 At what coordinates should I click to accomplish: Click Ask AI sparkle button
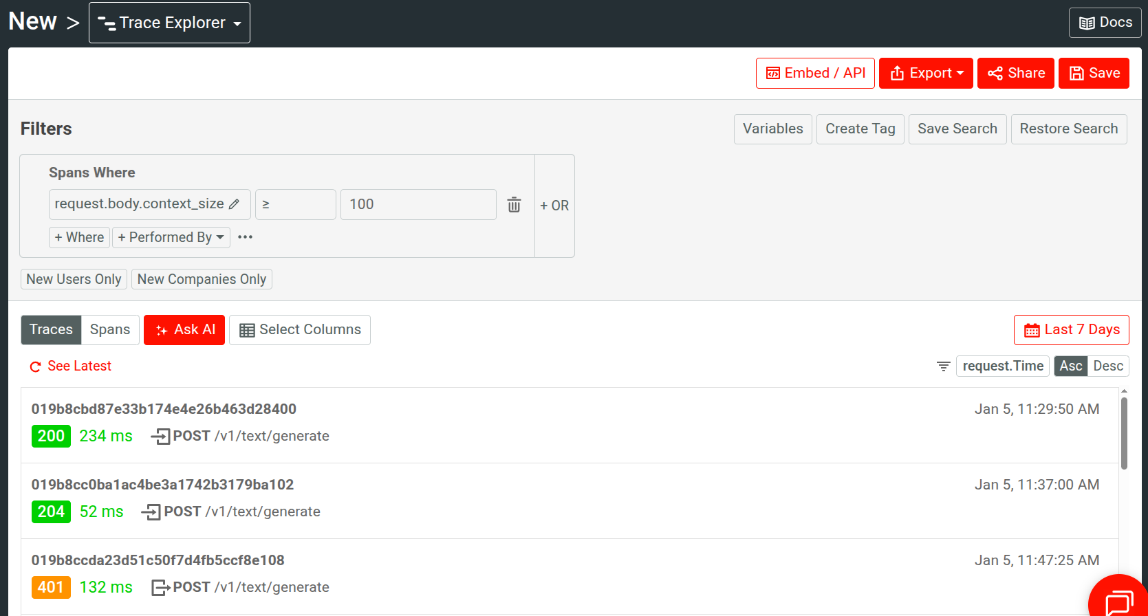tap(184, 330)
